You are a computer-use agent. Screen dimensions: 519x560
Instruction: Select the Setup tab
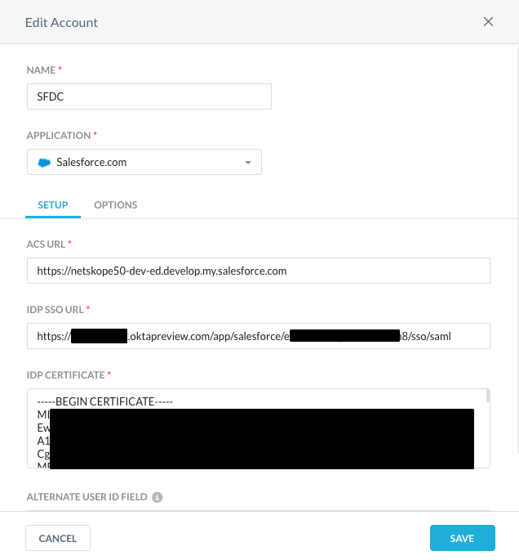[53, 205]
